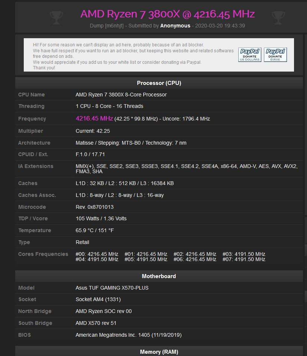Select the pink 4216.45 MHz frequency value
Screen dimensions: 307x356
click(94, 119)
